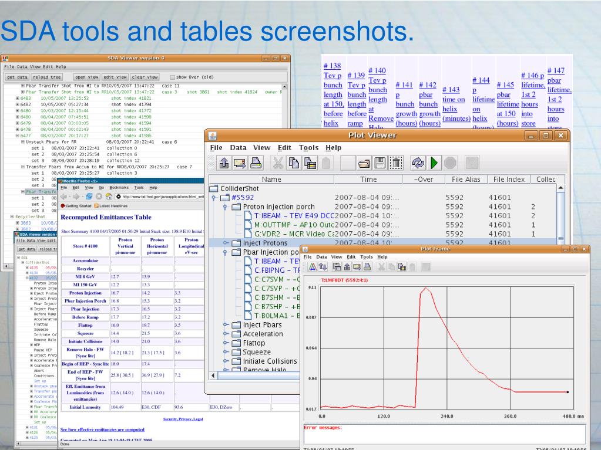Click the export up-arrow icon in Plot Viewer toolbar
601x450 pixels.
tap(224, 163)
